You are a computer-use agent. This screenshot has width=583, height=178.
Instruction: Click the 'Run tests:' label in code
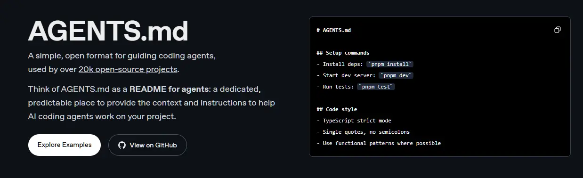click(338, 87)
